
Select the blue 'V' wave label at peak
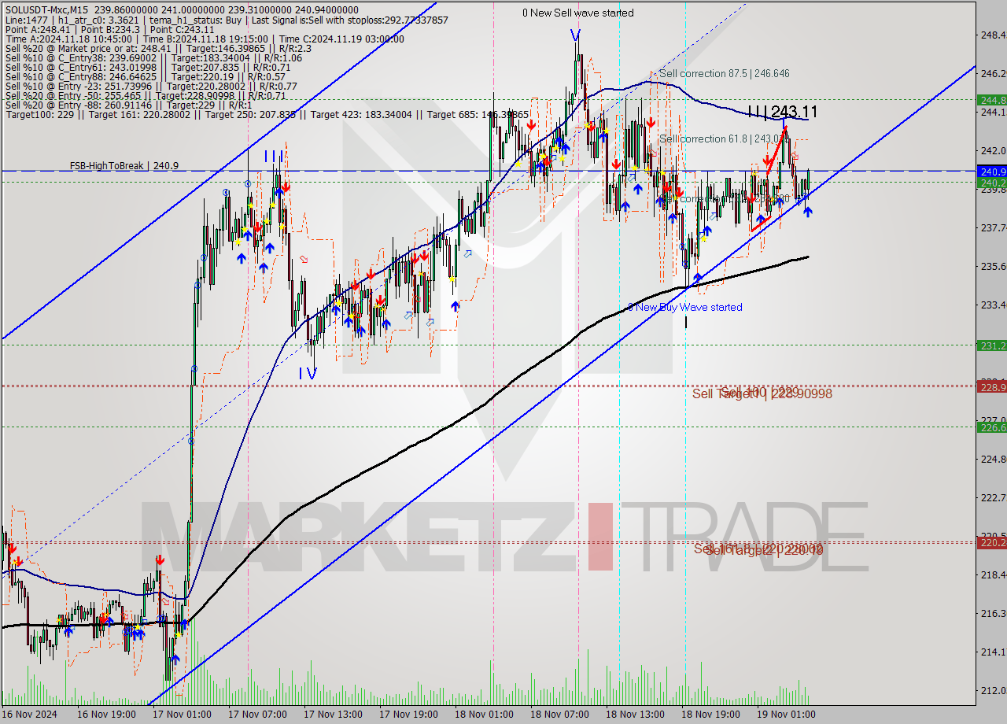(x=575, y=34)
